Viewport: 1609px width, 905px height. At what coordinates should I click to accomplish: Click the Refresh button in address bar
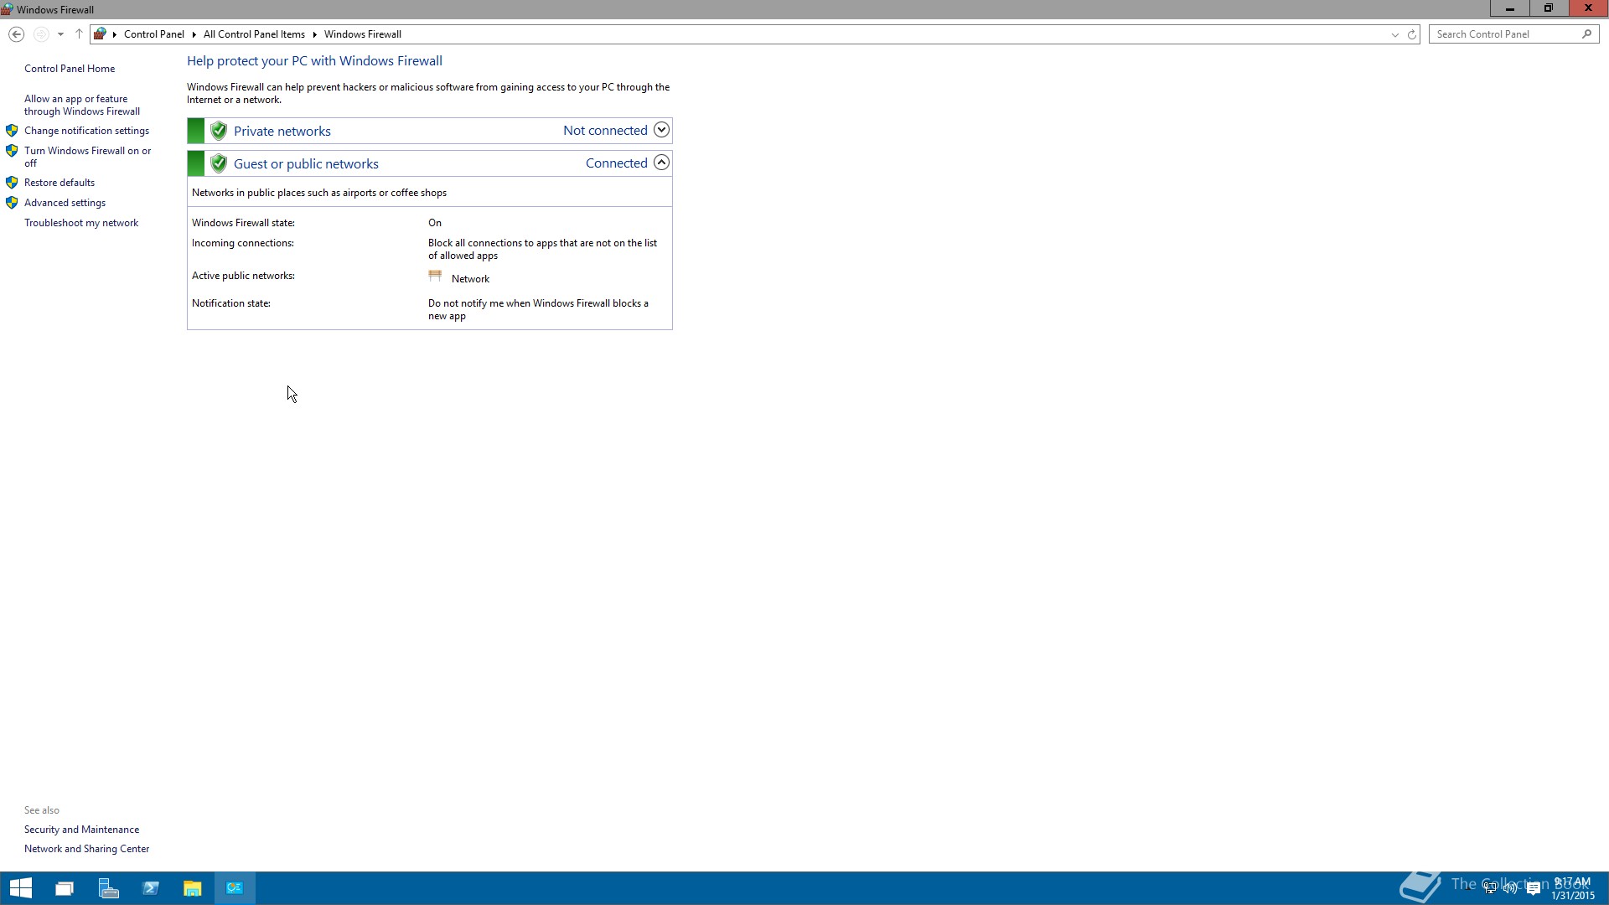point(1411,34)
